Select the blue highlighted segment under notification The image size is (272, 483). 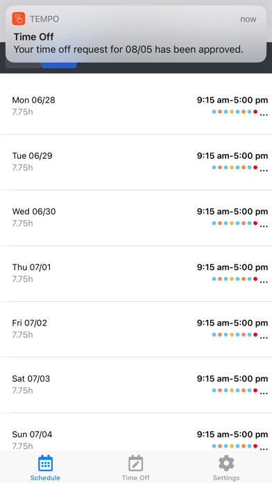59,65
